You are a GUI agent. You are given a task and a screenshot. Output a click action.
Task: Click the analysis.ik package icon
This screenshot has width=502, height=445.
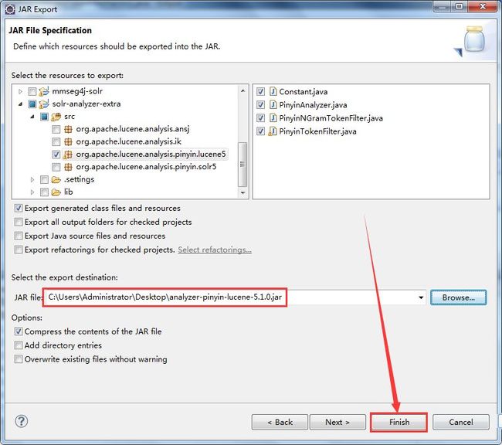(x=68, y=141)
